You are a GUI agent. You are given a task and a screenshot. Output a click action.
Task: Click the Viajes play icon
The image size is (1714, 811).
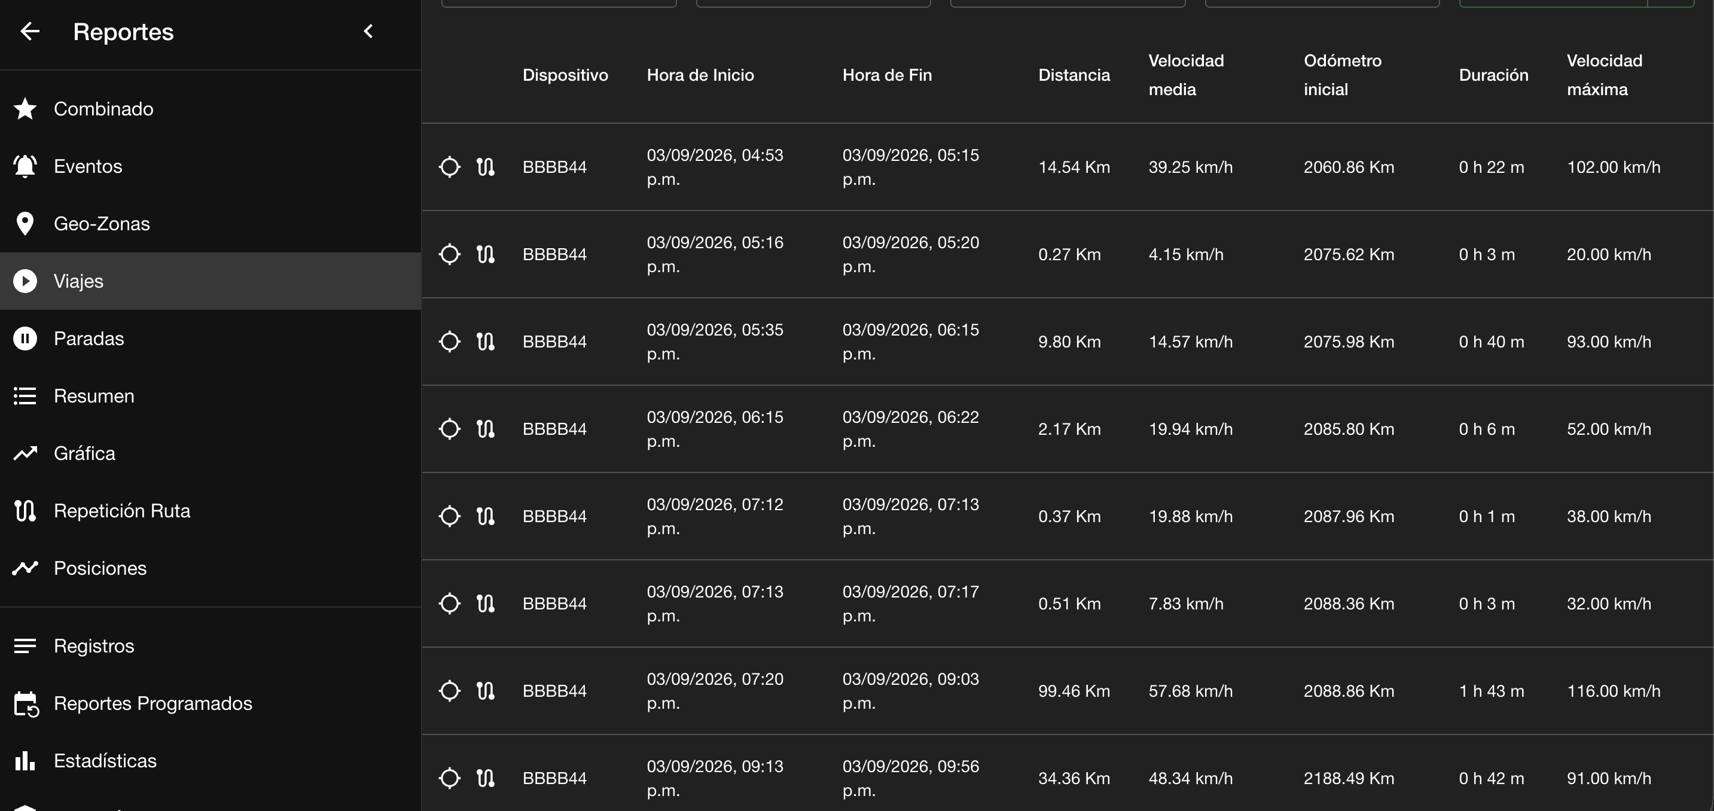click(x=25, y=281)
